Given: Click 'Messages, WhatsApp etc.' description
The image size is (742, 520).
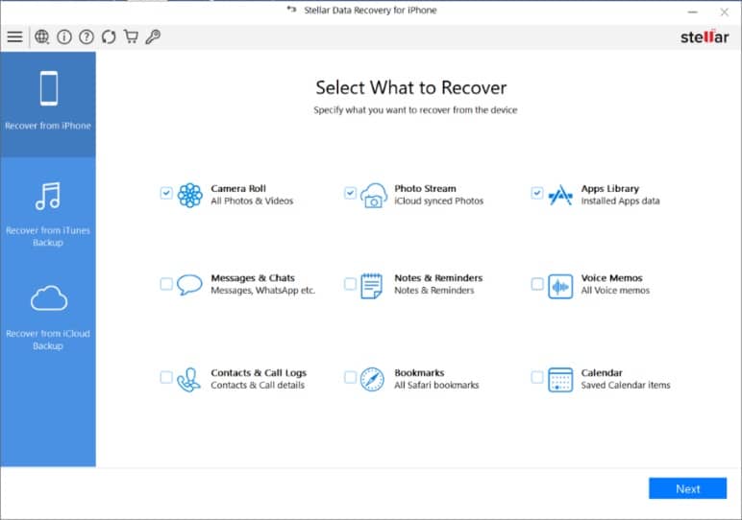Looking at the screenshot, I should point(263,291).
